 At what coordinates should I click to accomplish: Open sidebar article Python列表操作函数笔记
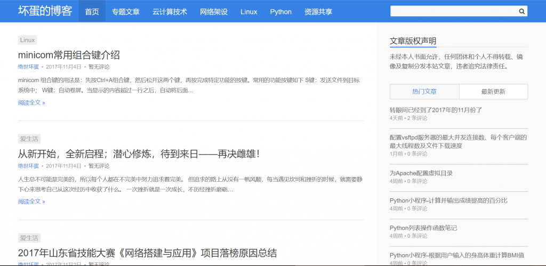[x=423, y=228]
